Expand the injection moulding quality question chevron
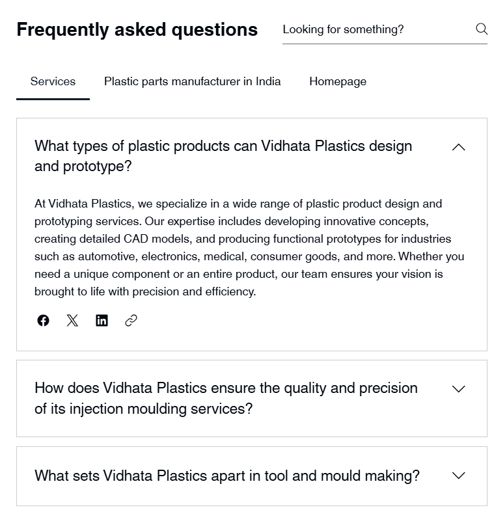The image size is (494, 512). point(458,389)
